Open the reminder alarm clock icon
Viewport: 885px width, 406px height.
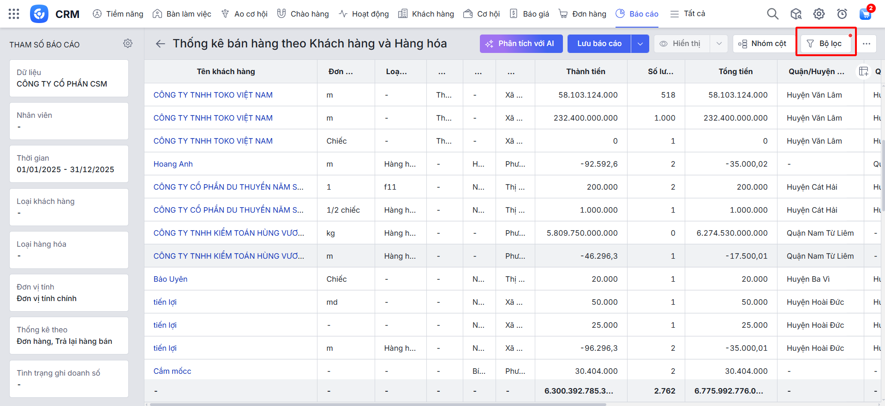pyautogui.click(x=842, y=14)
